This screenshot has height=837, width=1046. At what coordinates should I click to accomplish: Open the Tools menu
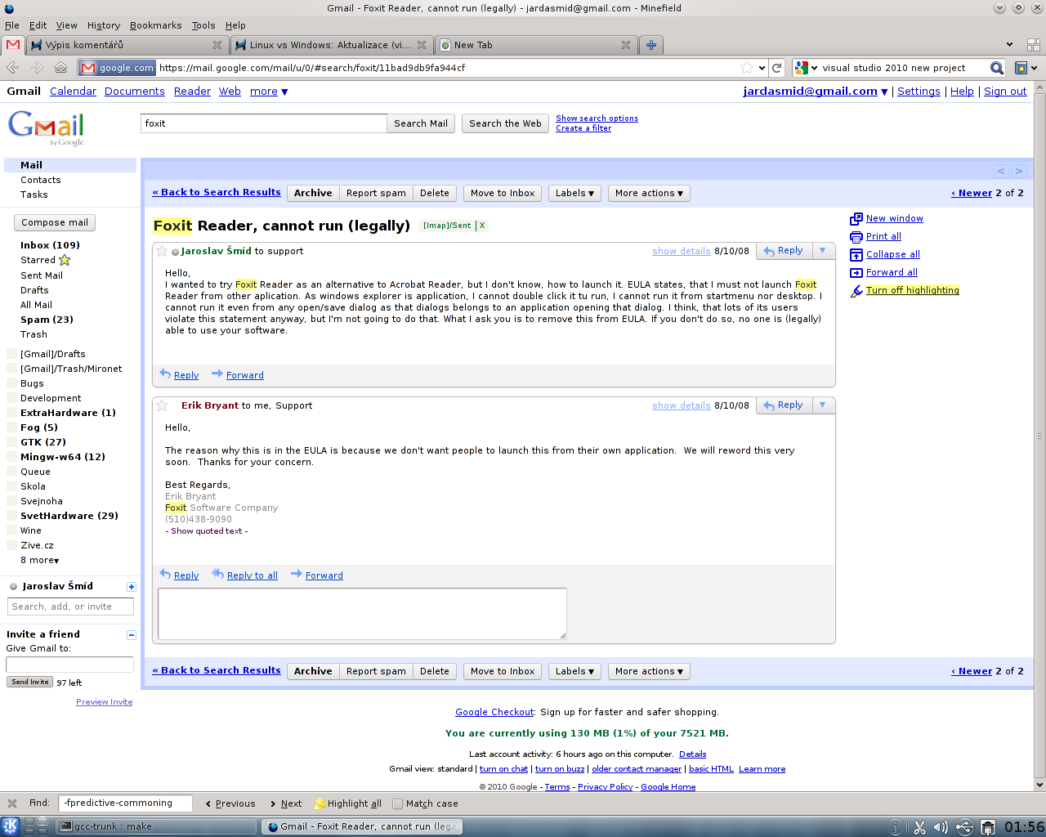point(203,25)
